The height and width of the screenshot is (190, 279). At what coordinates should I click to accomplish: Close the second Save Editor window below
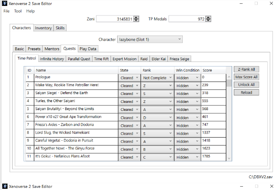(271, 186)
